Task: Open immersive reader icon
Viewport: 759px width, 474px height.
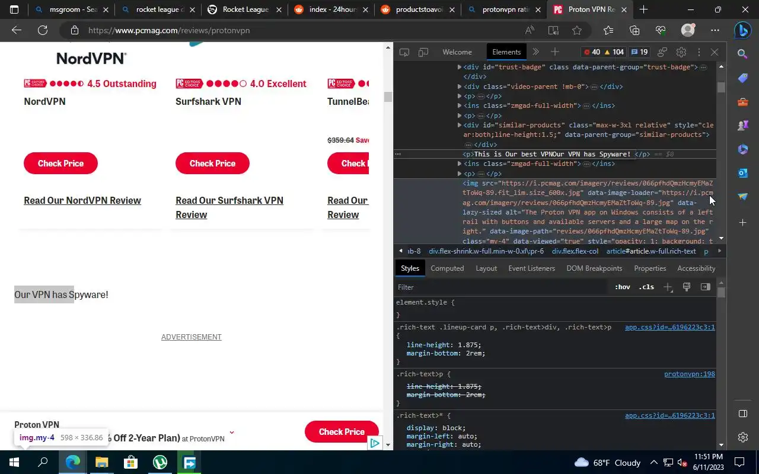Action: pos(553,30)
